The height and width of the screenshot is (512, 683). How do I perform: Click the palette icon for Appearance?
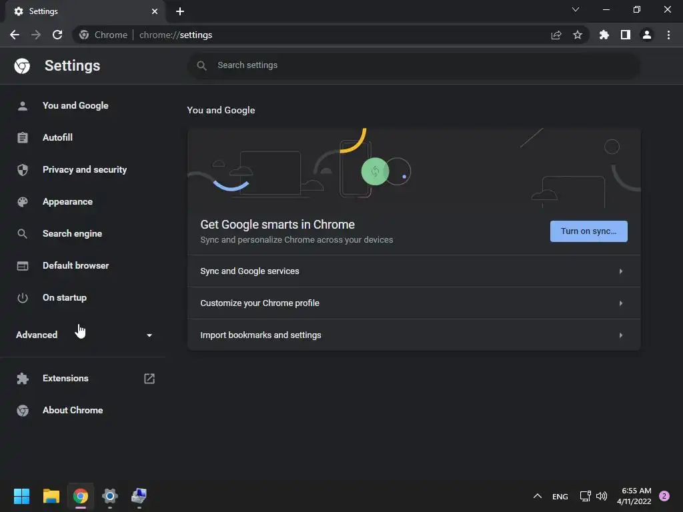[23, 201]
